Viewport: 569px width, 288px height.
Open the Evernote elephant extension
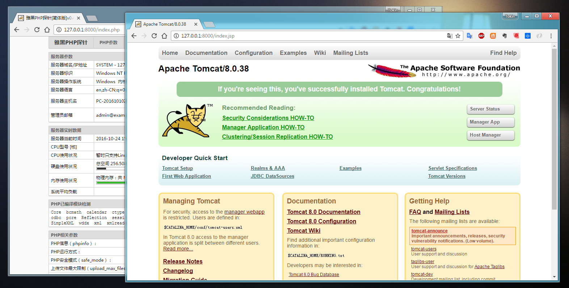click(504, 36)
